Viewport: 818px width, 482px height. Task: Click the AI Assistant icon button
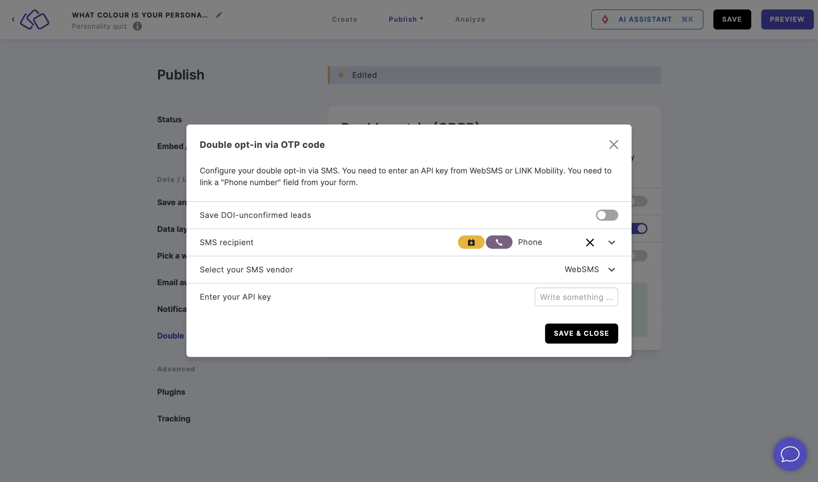click(x=605, y=19)
